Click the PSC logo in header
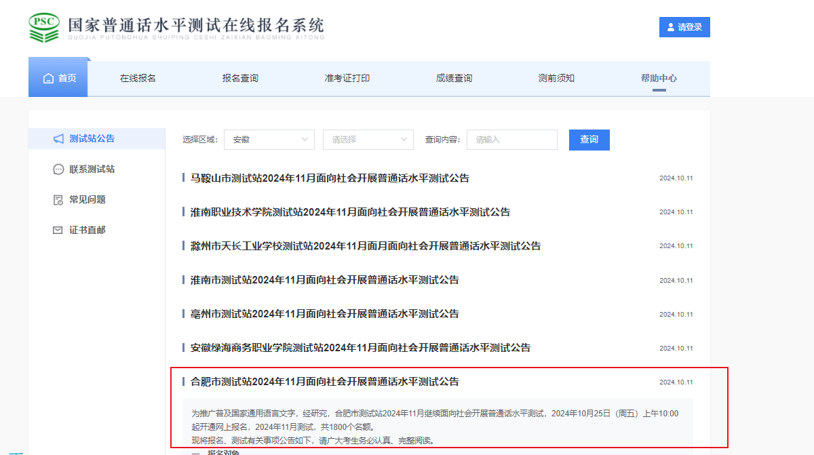 click(44, 27)
